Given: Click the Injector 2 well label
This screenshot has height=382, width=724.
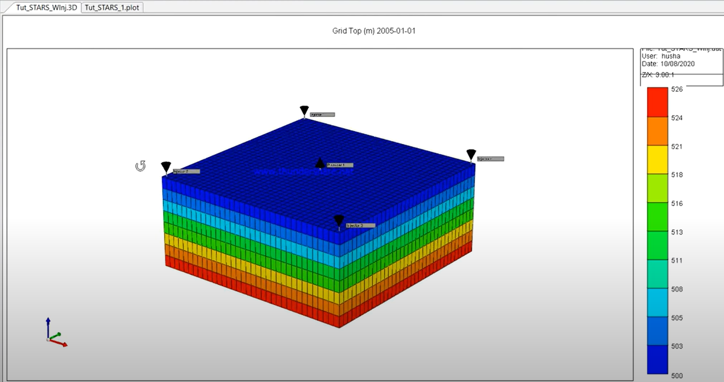Looking at the screenshot, I should 186,171.
